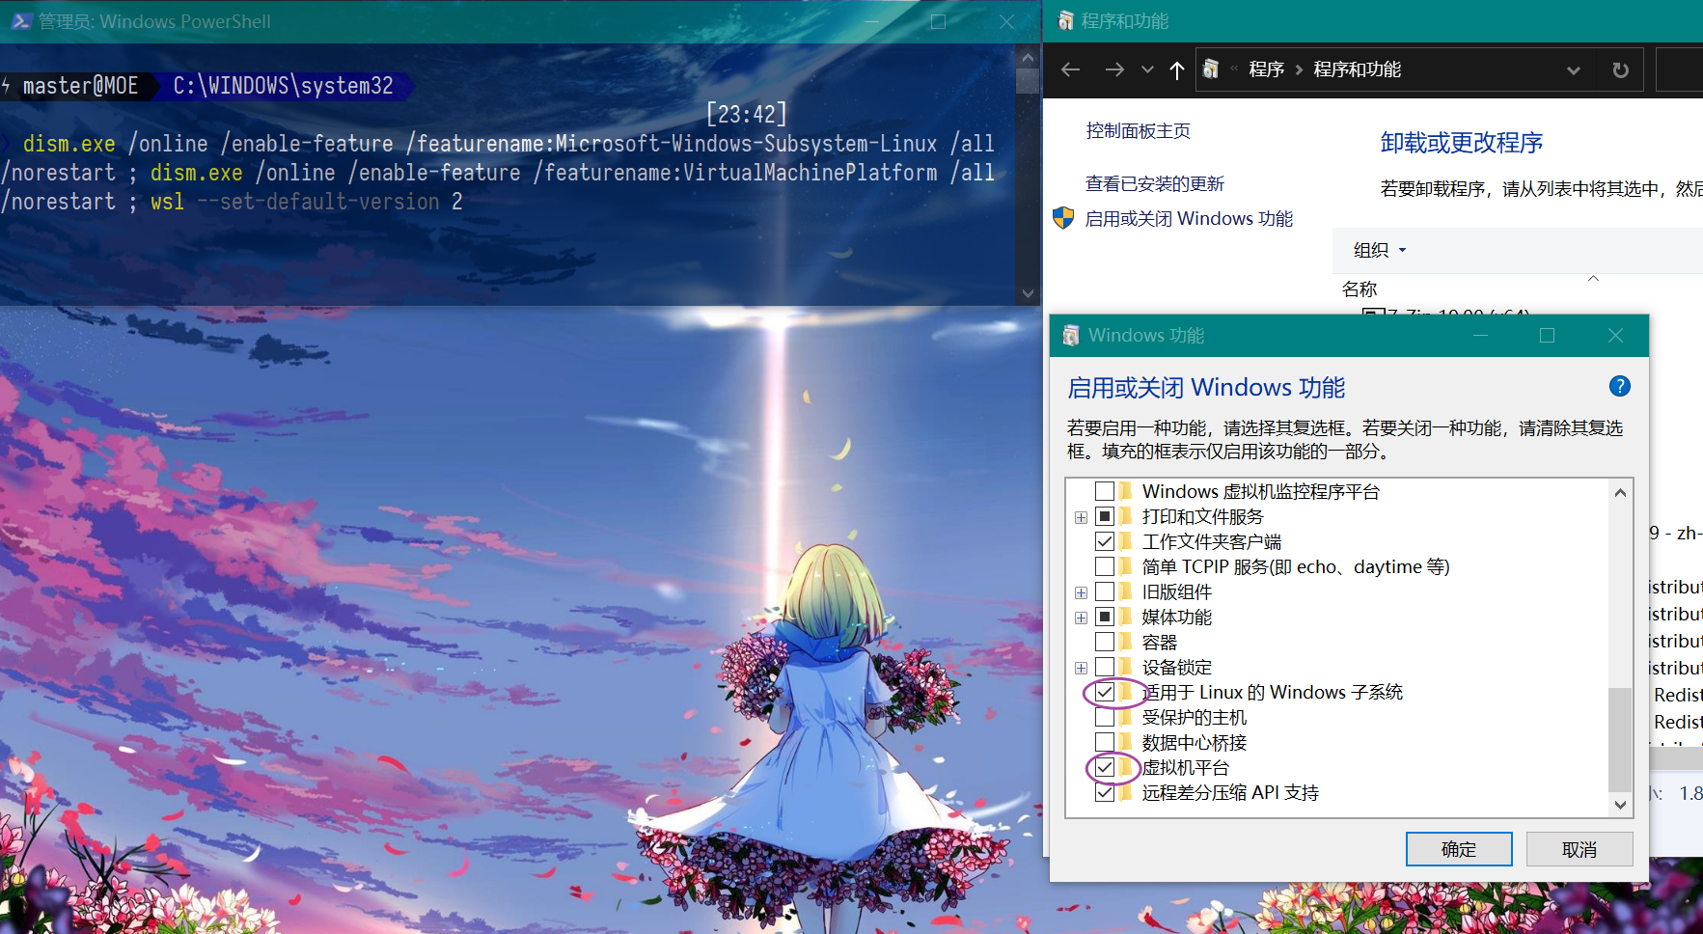Viewport: 1703px width, 934px height.
Task: Select the 受保护的主机 feature label
Action: 1195,717
